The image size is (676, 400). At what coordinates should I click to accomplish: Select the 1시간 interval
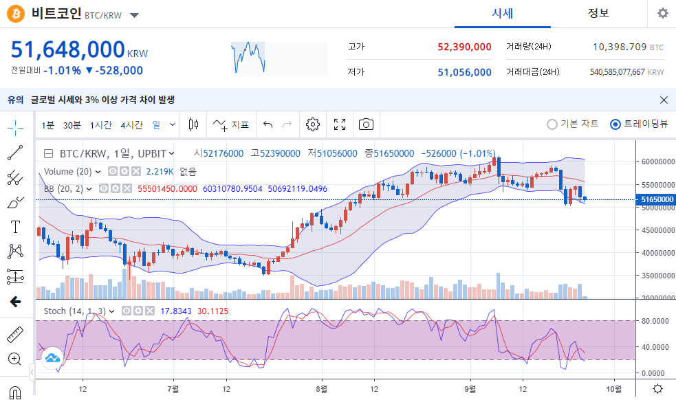tap(101, 125)
